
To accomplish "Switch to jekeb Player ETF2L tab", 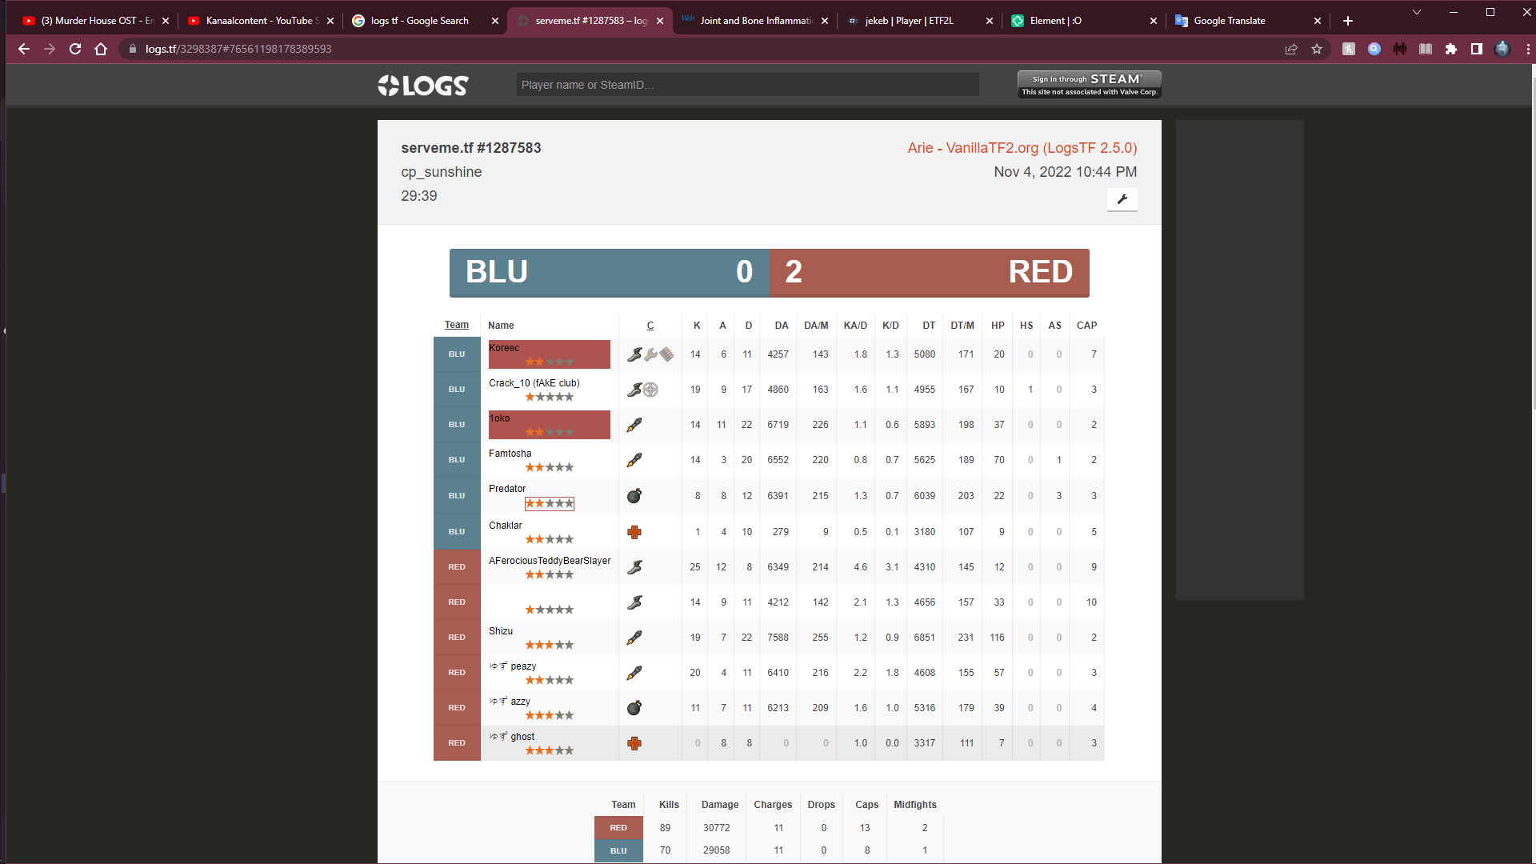I will point(909,21).
